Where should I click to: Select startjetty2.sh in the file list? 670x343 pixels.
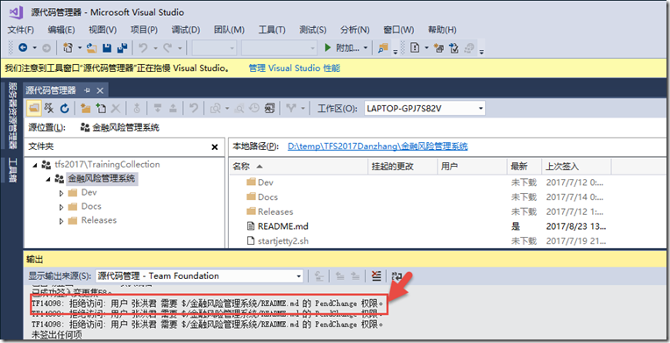click(x=283, y=240)
